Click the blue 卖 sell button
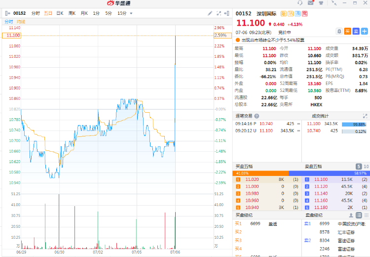The height and width of the screenshot is (257, 370). coord(356,31)
